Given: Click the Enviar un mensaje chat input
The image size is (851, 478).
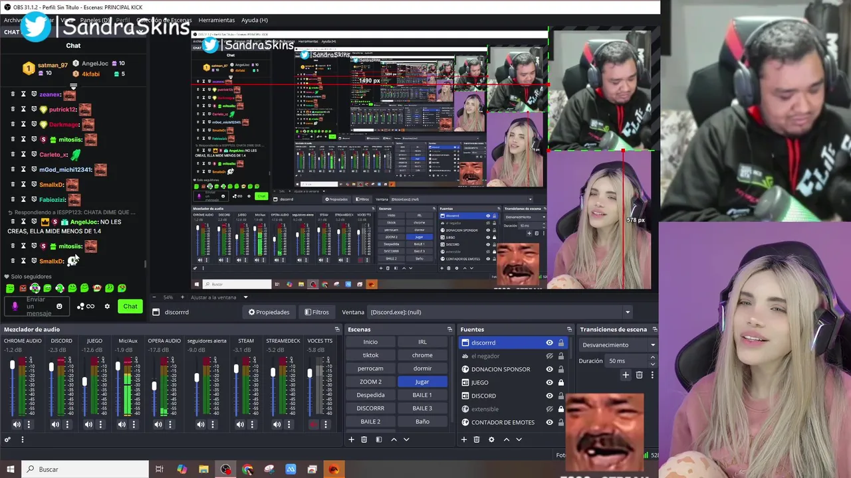Looking at the screenshot, I should pyautogui.click(x=37, y=306).
